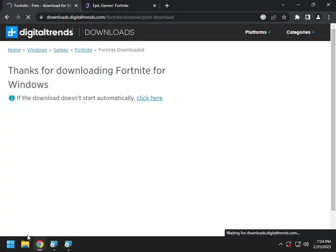Click the page vertical scrollbar
Image resolution: width=336 pixels, height=252 pixels.
click(x=333, y=119)
